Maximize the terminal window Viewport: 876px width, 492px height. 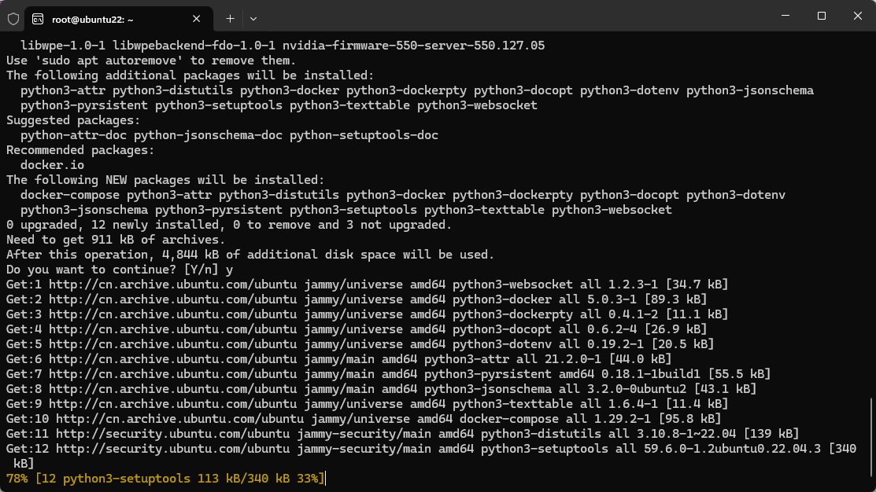point(821,16)
